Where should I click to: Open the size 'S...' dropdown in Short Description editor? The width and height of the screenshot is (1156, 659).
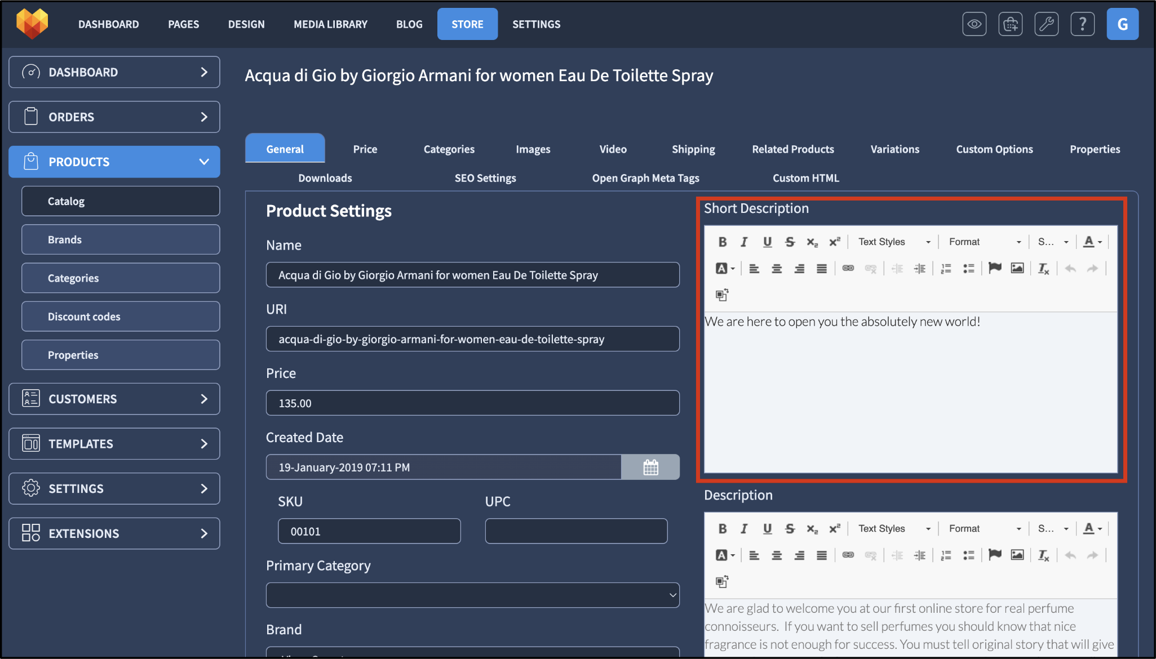1053,242
